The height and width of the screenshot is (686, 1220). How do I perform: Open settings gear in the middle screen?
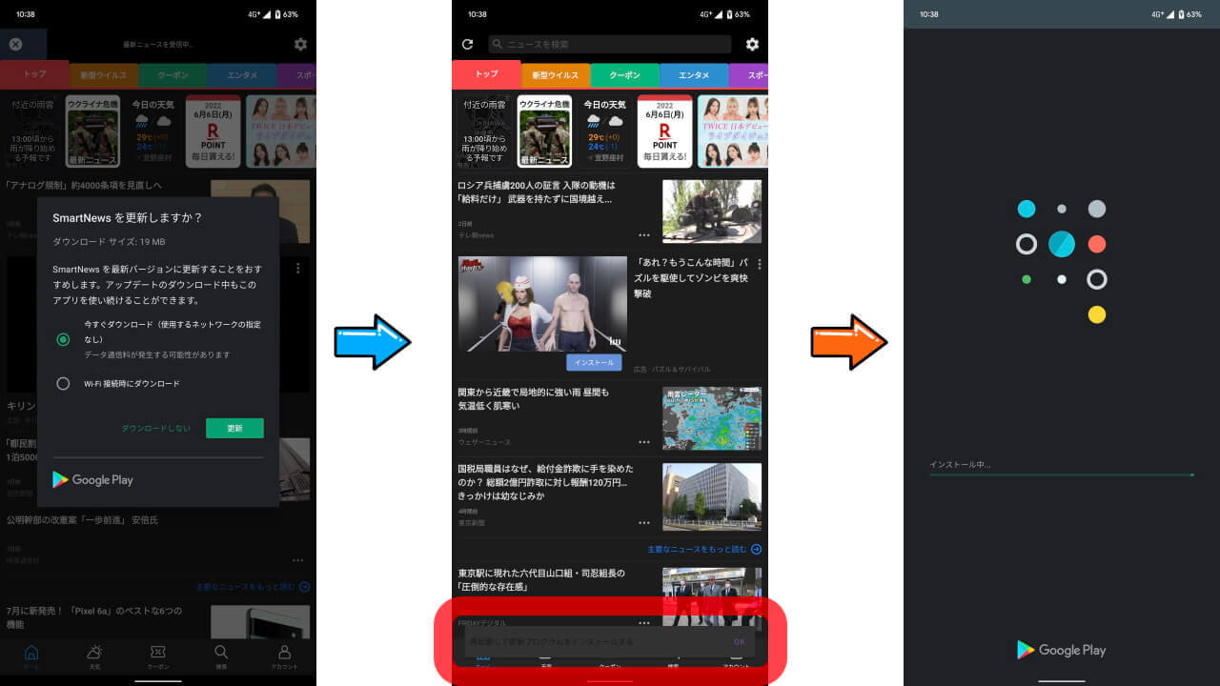point(752,44)
